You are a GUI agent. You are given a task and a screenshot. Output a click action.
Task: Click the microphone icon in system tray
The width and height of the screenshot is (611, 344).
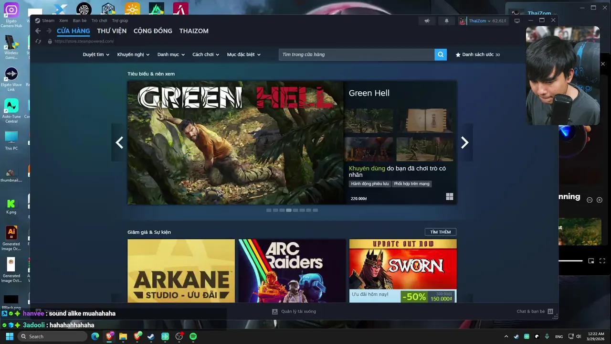pos(547,336)
